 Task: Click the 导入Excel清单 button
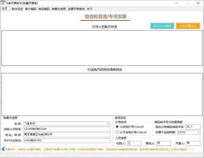point(162,26)
